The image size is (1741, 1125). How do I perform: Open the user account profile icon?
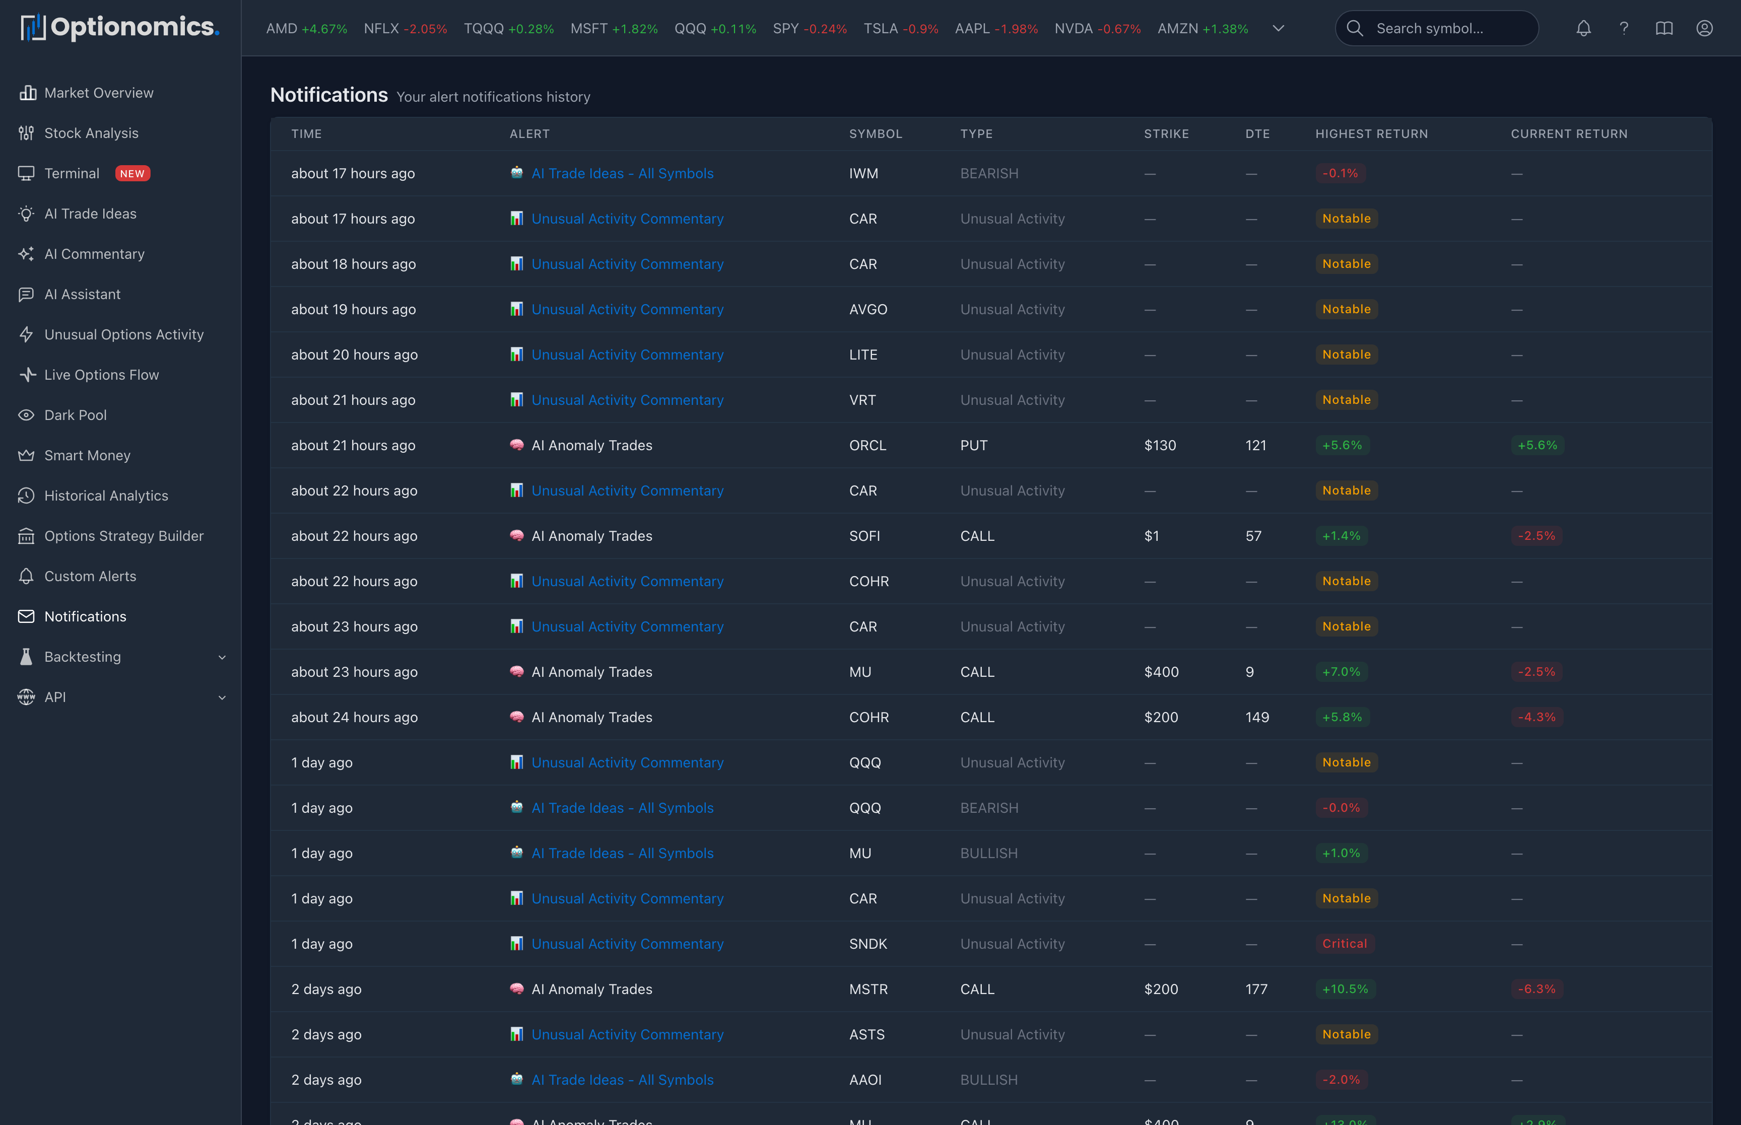tap(1704, 29)
